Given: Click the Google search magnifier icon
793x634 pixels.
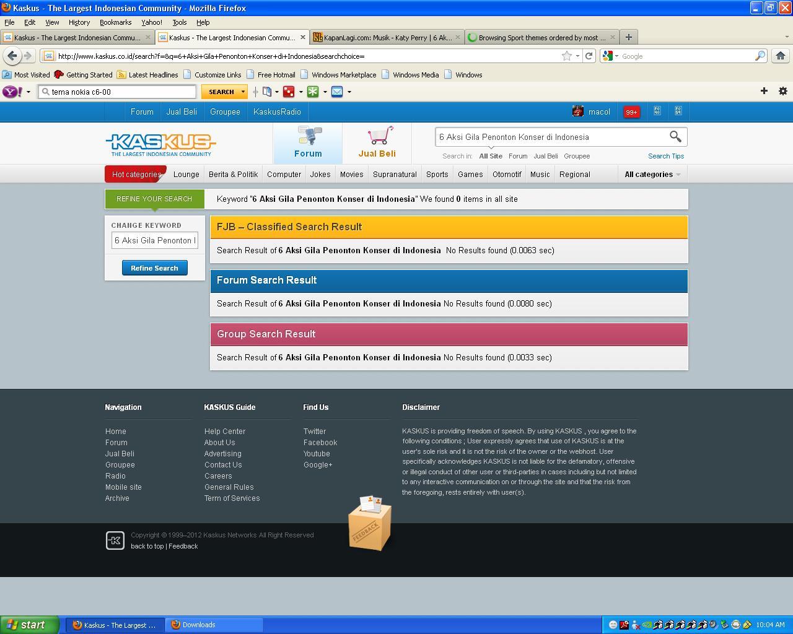Looking at the screenshot, I should (x=760, y=56).
